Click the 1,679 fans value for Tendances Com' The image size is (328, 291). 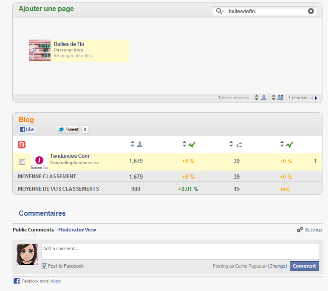pos(136,161)
